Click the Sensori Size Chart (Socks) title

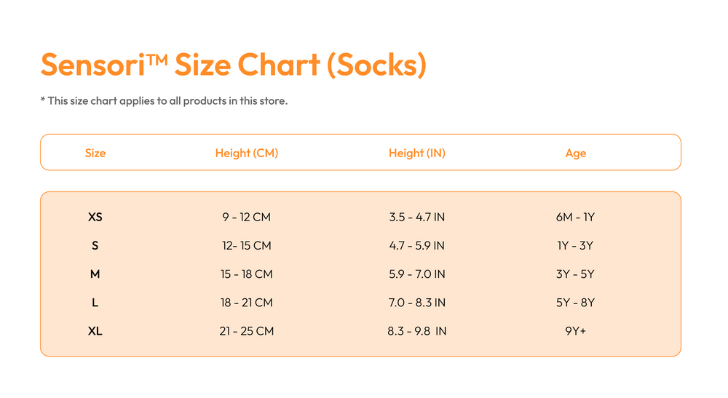click(x=234, y=65)
